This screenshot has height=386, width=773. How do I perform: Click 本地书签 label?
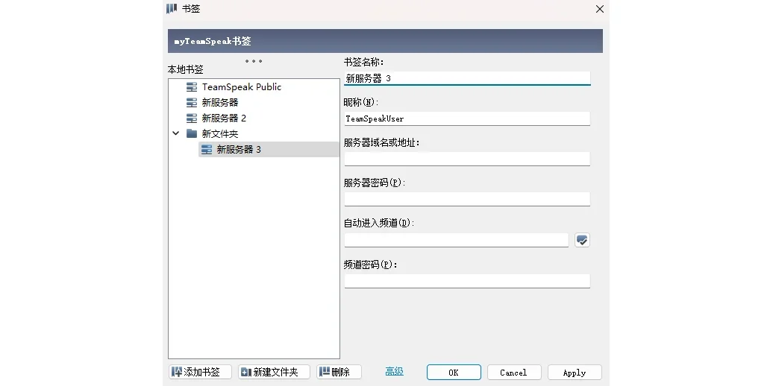click(185, 70)
